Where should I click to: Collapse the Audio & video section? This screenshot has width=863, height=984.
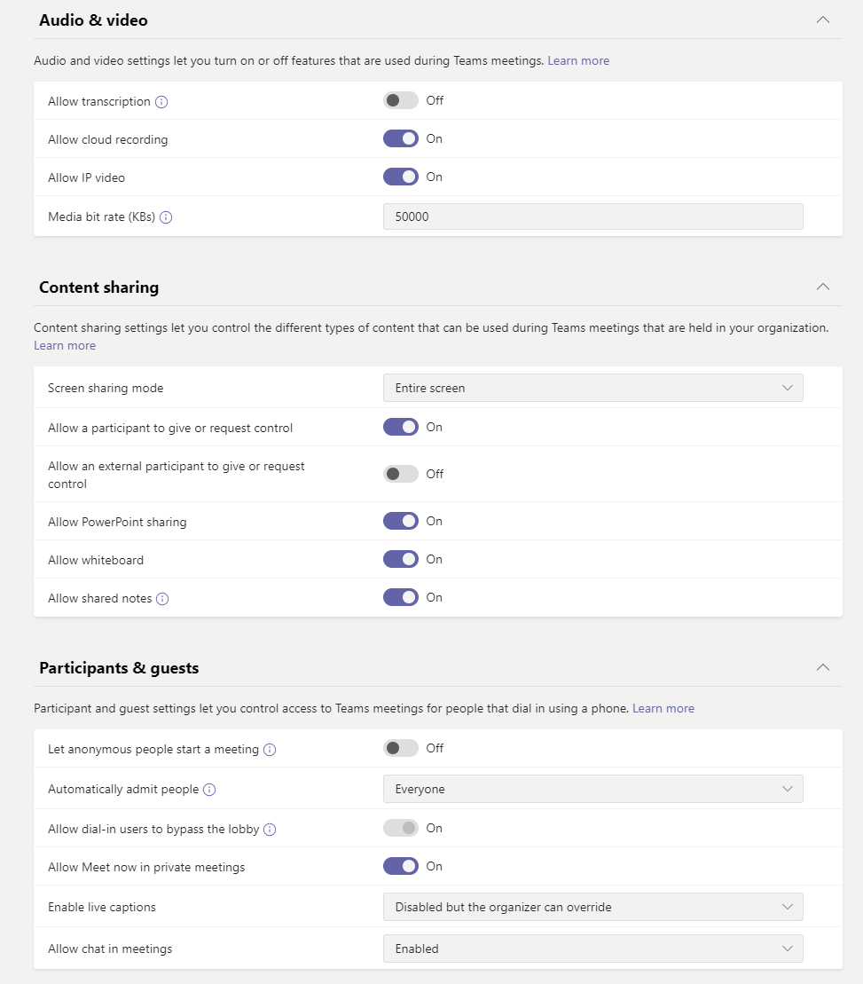point(823,20)
